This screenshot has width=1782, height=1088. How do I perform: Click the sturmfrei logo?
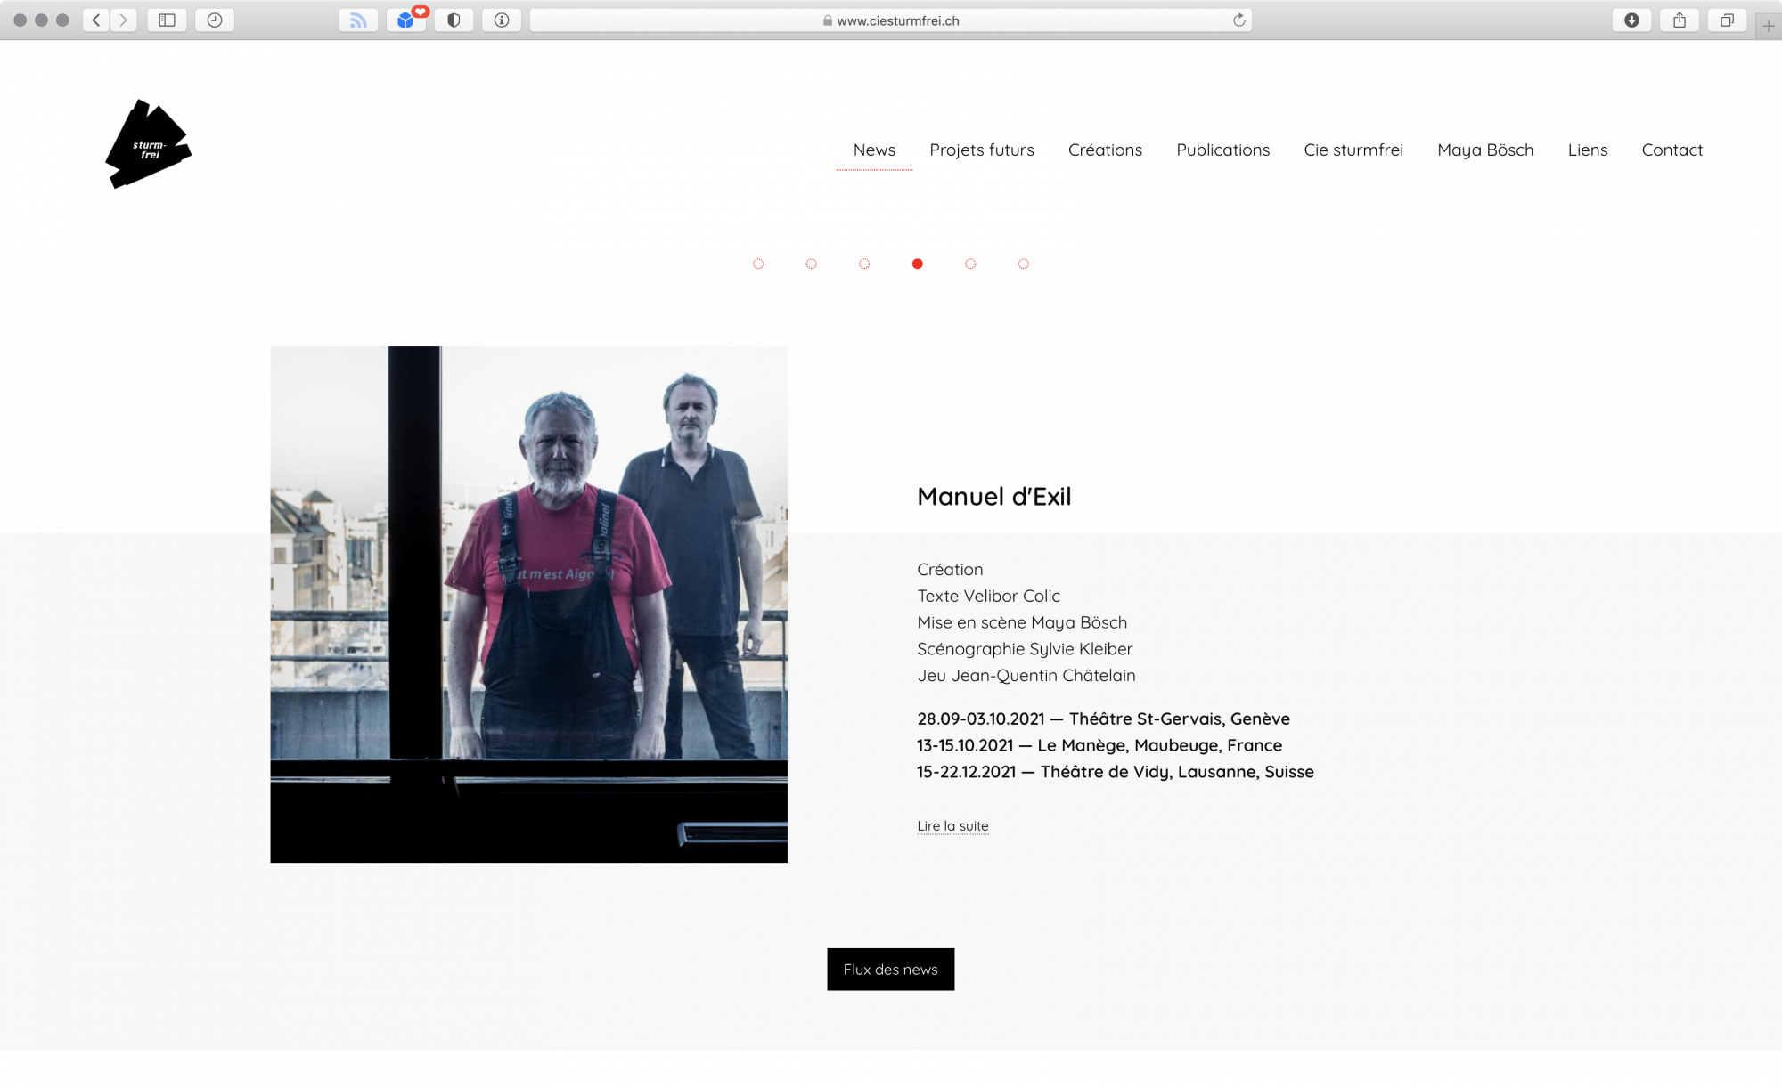[x=148, y=144]
